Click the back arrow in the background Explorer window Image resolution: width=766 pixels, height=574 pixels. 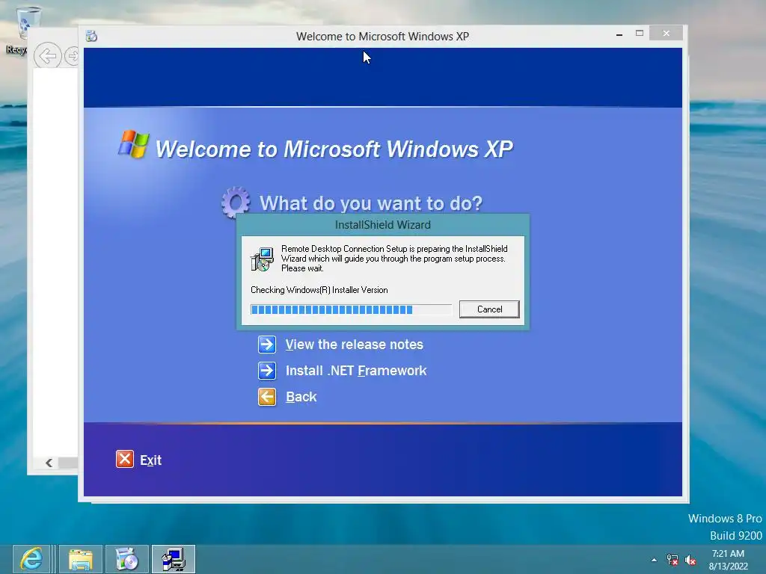[x=47, y=56]
